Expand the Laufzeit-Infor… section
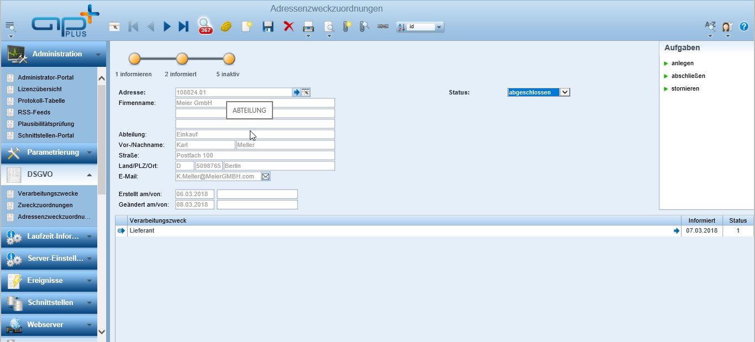Screen dimensions: 755x342 (49, 236)
